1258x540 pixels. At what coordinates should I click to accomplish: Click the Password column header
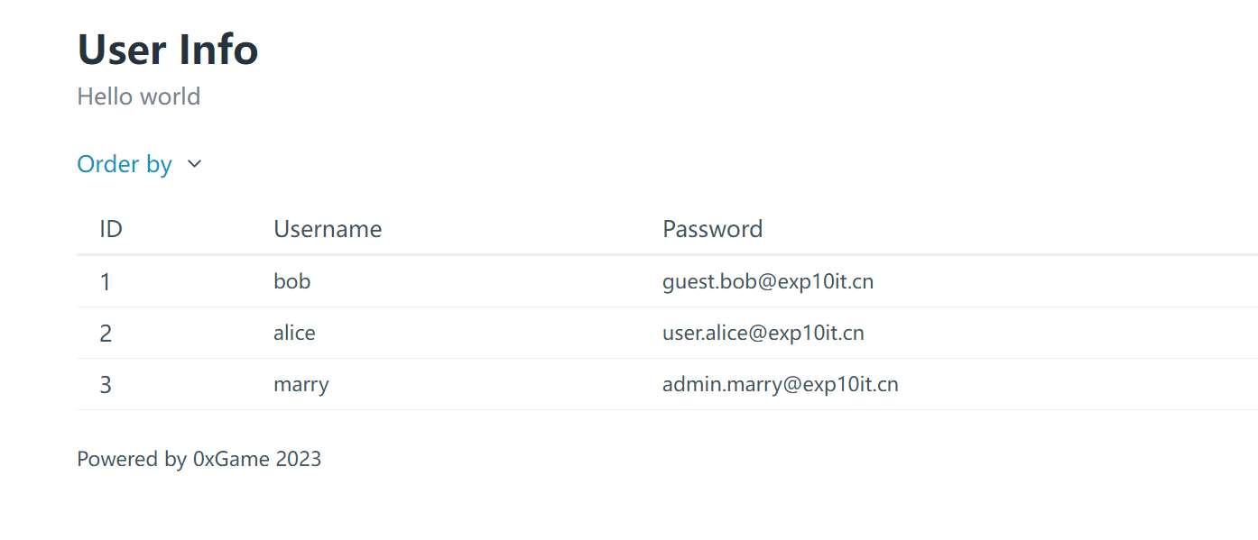coord(713,229)
